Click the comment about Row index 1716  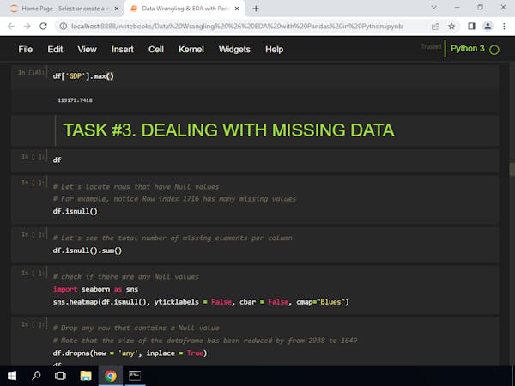(x=174, y=199)
